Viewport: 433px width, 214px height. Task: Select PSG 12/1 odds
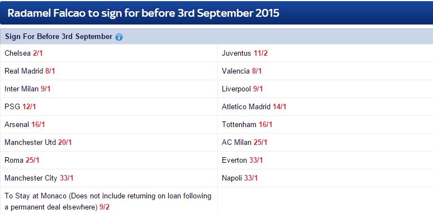click(29, 106)
